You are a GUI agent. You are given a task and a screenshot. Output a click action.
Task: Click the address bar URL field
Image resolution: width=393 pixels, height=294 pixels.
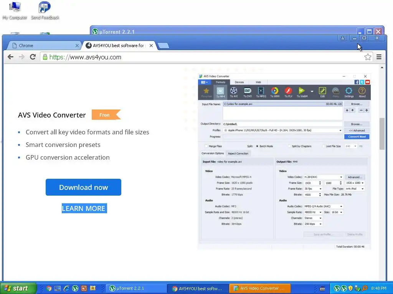[x=206, y=57]
